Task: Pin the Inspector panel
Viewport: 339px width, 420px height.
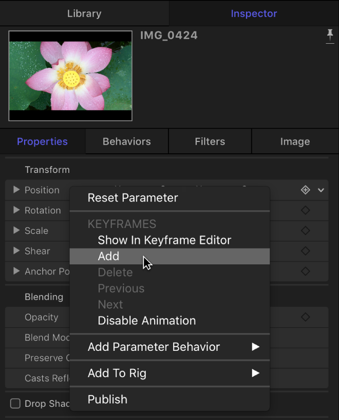Action: pos(330,35)
